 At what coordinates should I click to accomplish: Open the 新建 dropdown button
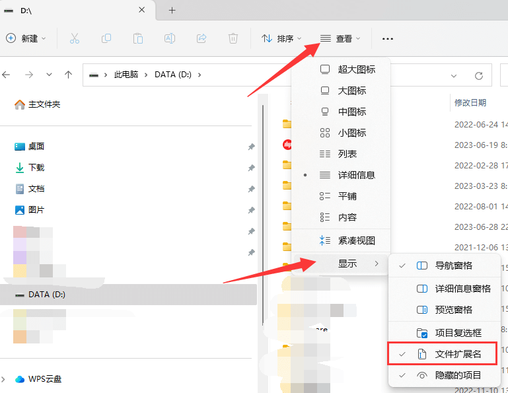[26, 38]
